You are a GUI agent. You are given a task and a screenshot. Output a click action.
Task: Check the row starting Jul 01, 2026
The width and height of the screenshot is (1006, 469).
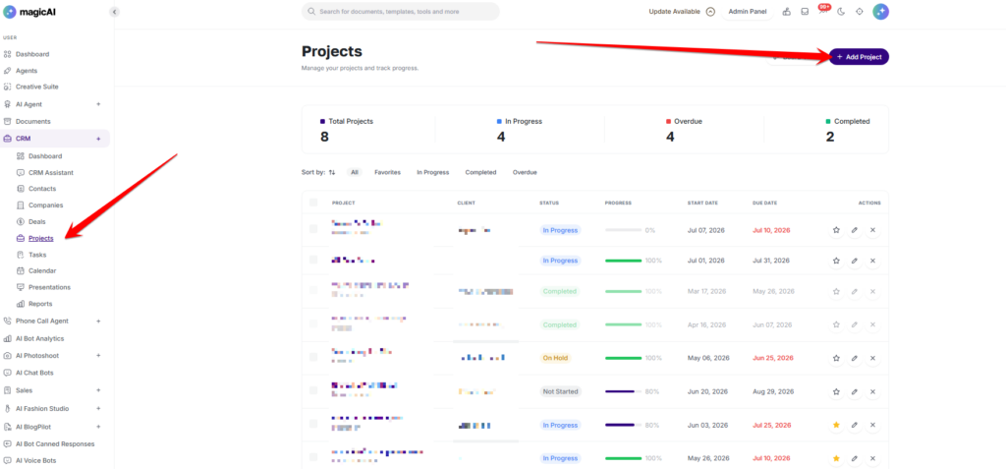coord(313,260)
